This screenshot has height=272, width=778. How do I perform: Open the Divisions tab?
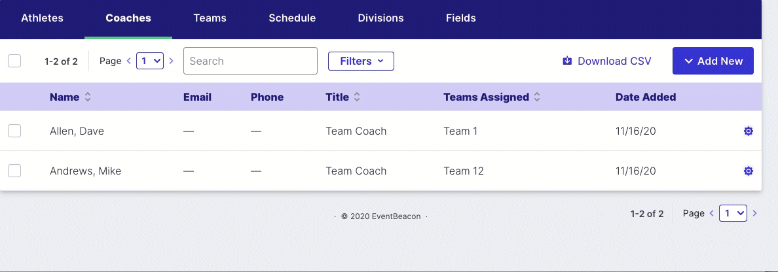tap(380, 18)
